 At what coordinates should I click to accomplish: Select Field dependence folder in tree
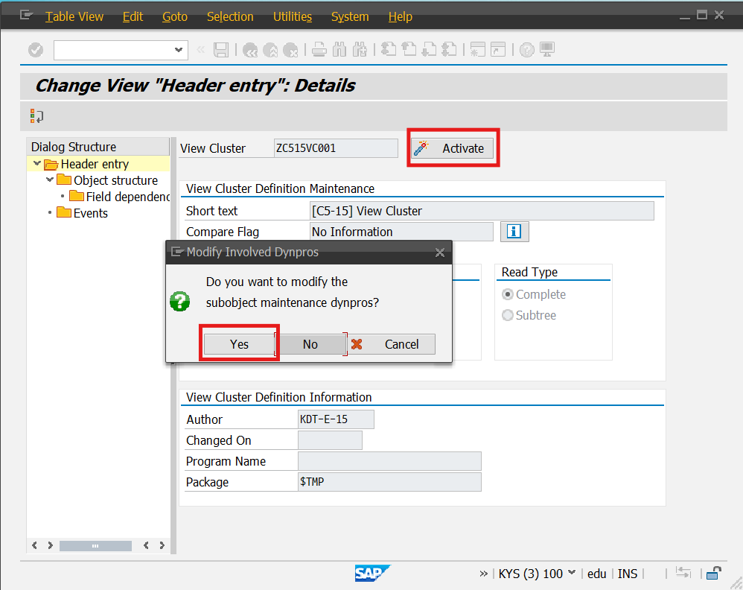(119, 197)
